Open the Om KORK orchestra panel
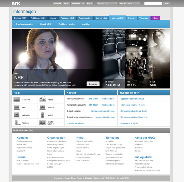The width and height of the screenshot is (184, 182). 136,59
